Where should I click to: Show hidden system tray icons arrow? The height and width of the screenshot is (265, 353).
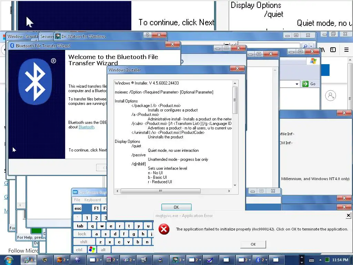click(320, 260)
